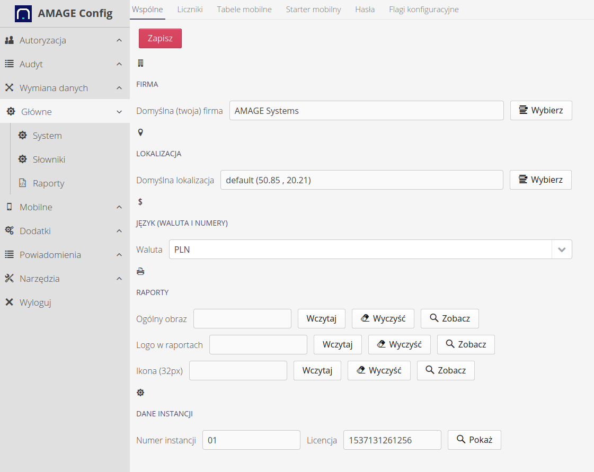Switch to the Liczniki tab

[190, 10]
